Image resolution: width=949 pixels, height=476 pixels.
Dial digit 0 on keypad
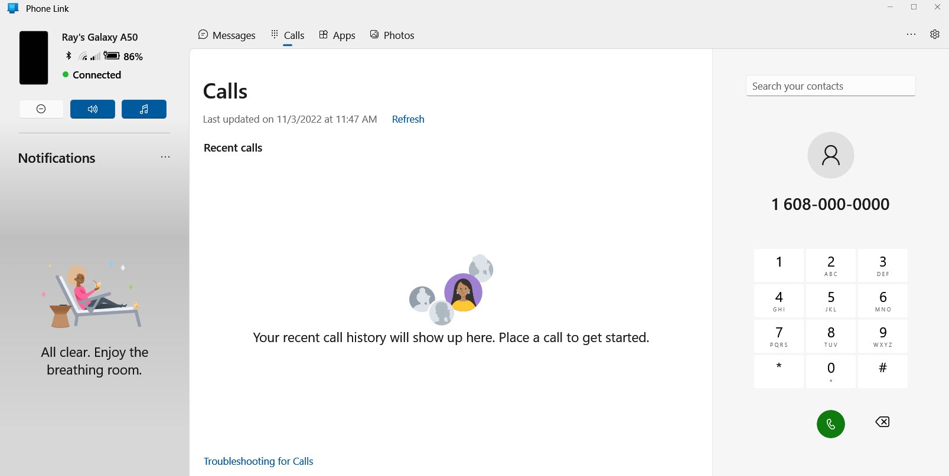(831, 372)
